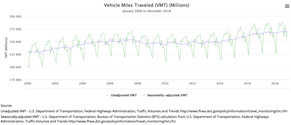Select the 2016 label on the x-axis

coord(247,83)
